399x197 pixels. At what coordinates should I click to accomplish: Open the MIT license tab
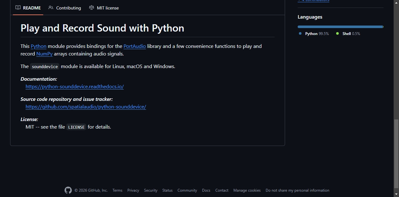[x=104, y=8]
